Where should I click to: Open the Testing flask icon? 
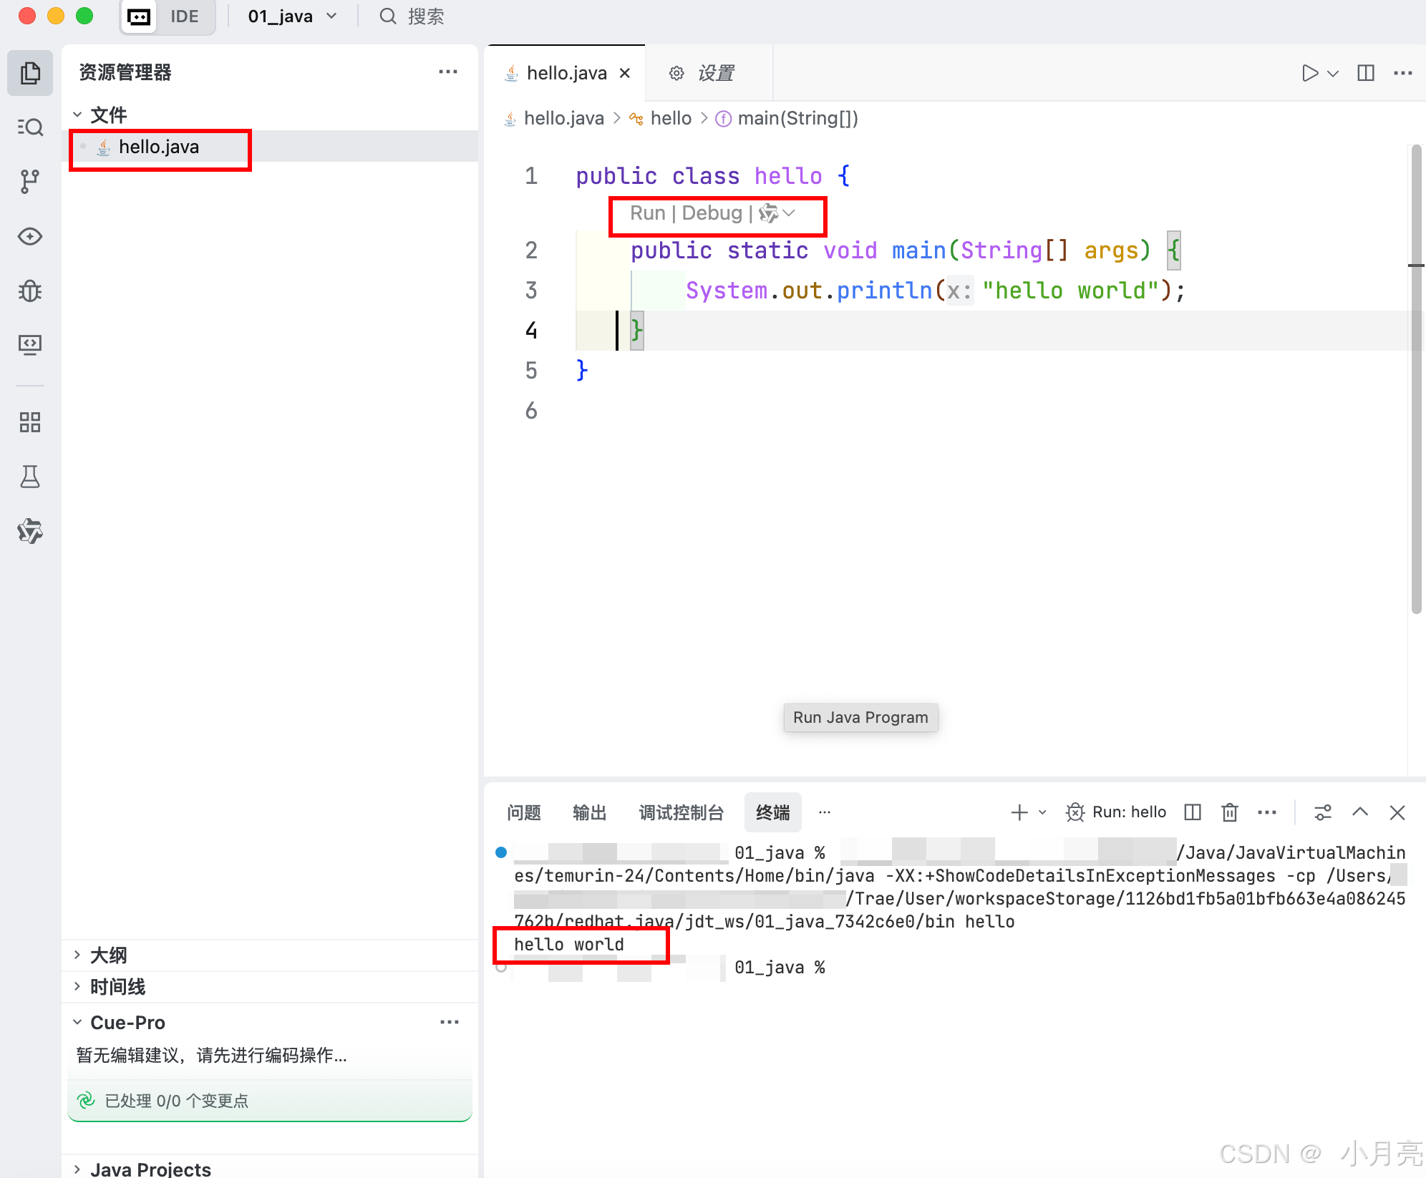click(29, 477)
